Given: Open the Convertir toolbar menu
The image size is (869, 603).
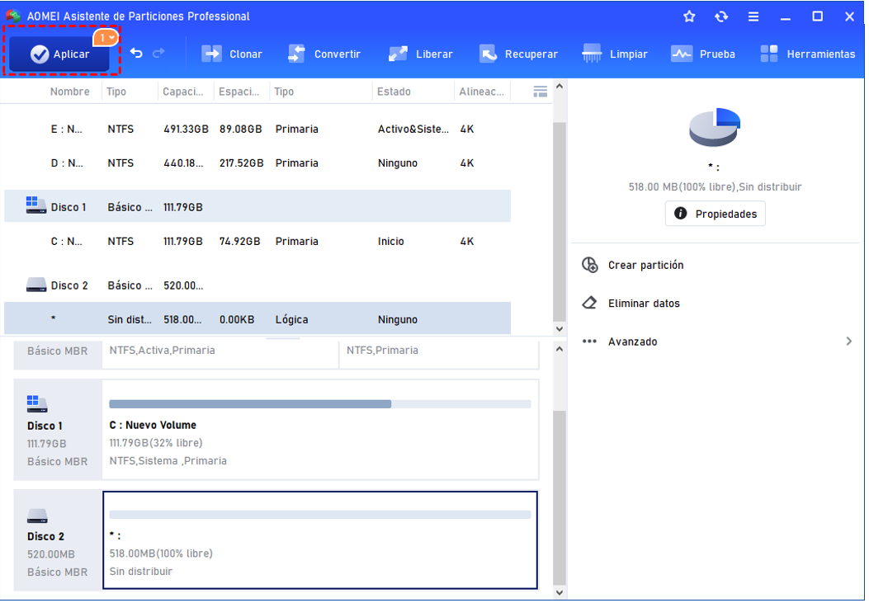Looking at the screenshot, I should [x=324, y=54].
